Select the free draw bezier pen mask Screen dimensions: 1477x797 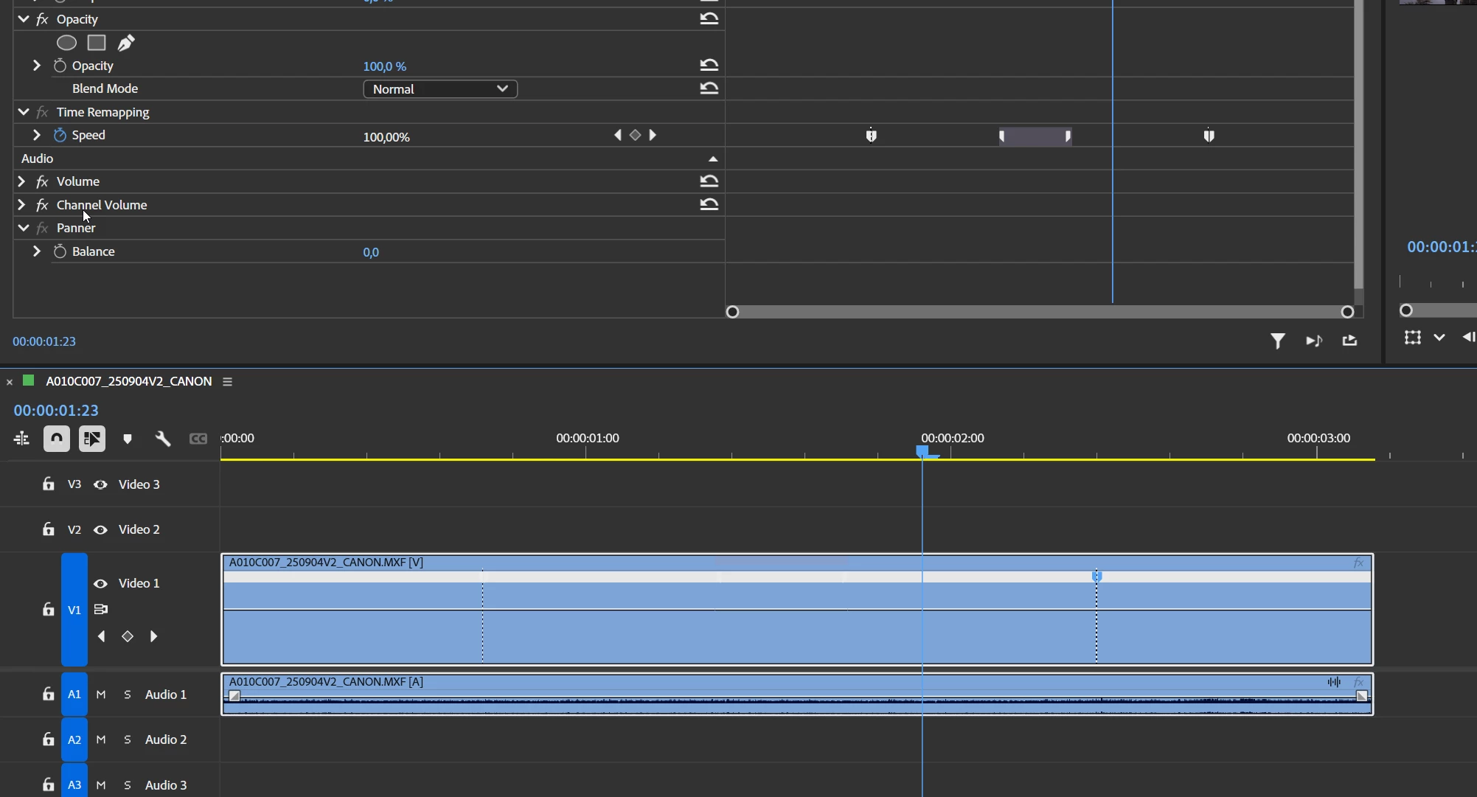point(126,43)
